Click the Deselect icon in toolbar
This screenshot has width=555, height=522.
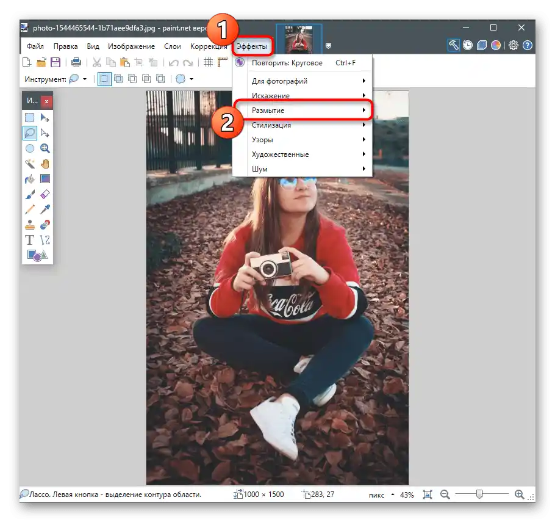[x=153, y=62]
